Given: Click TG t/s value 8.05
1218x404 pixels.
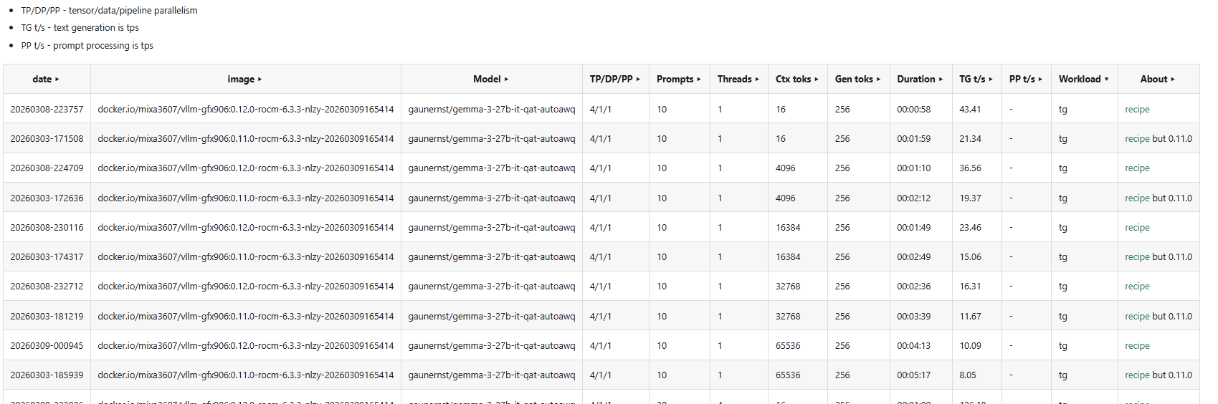Looking at the screenshot, I should pyautogui.click(x=968, y=375).
